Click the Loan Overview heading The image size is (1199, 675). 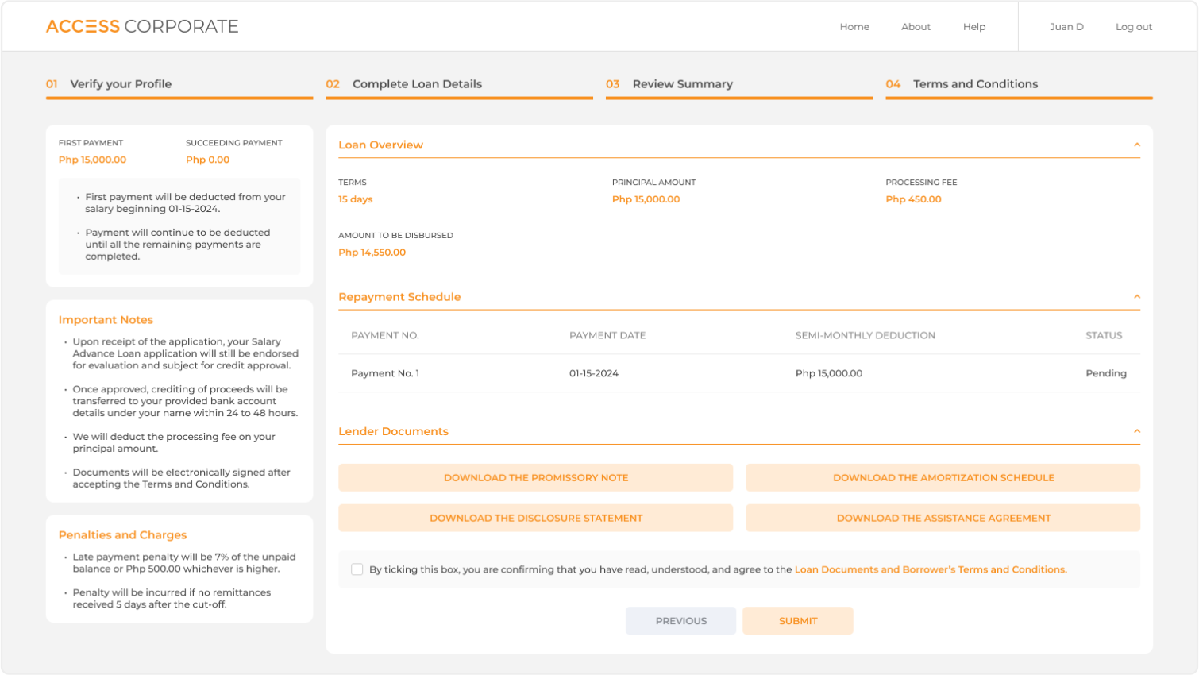point(380,145)
